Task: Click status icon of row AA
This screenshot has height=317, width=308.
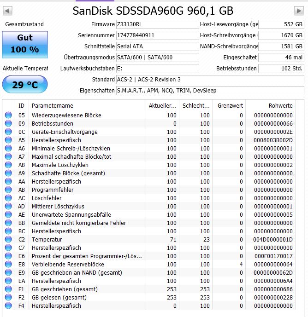Action: [x=8, y=181]
